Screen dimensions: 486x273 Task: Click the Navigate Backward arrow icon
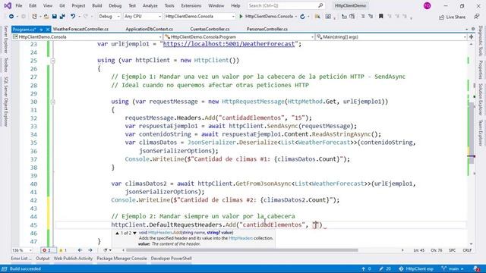pyautogui.click(x=11, y=17)
